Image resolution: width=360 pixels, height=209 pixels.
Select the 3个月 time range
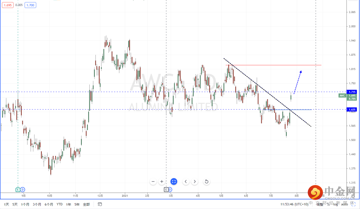37,204
